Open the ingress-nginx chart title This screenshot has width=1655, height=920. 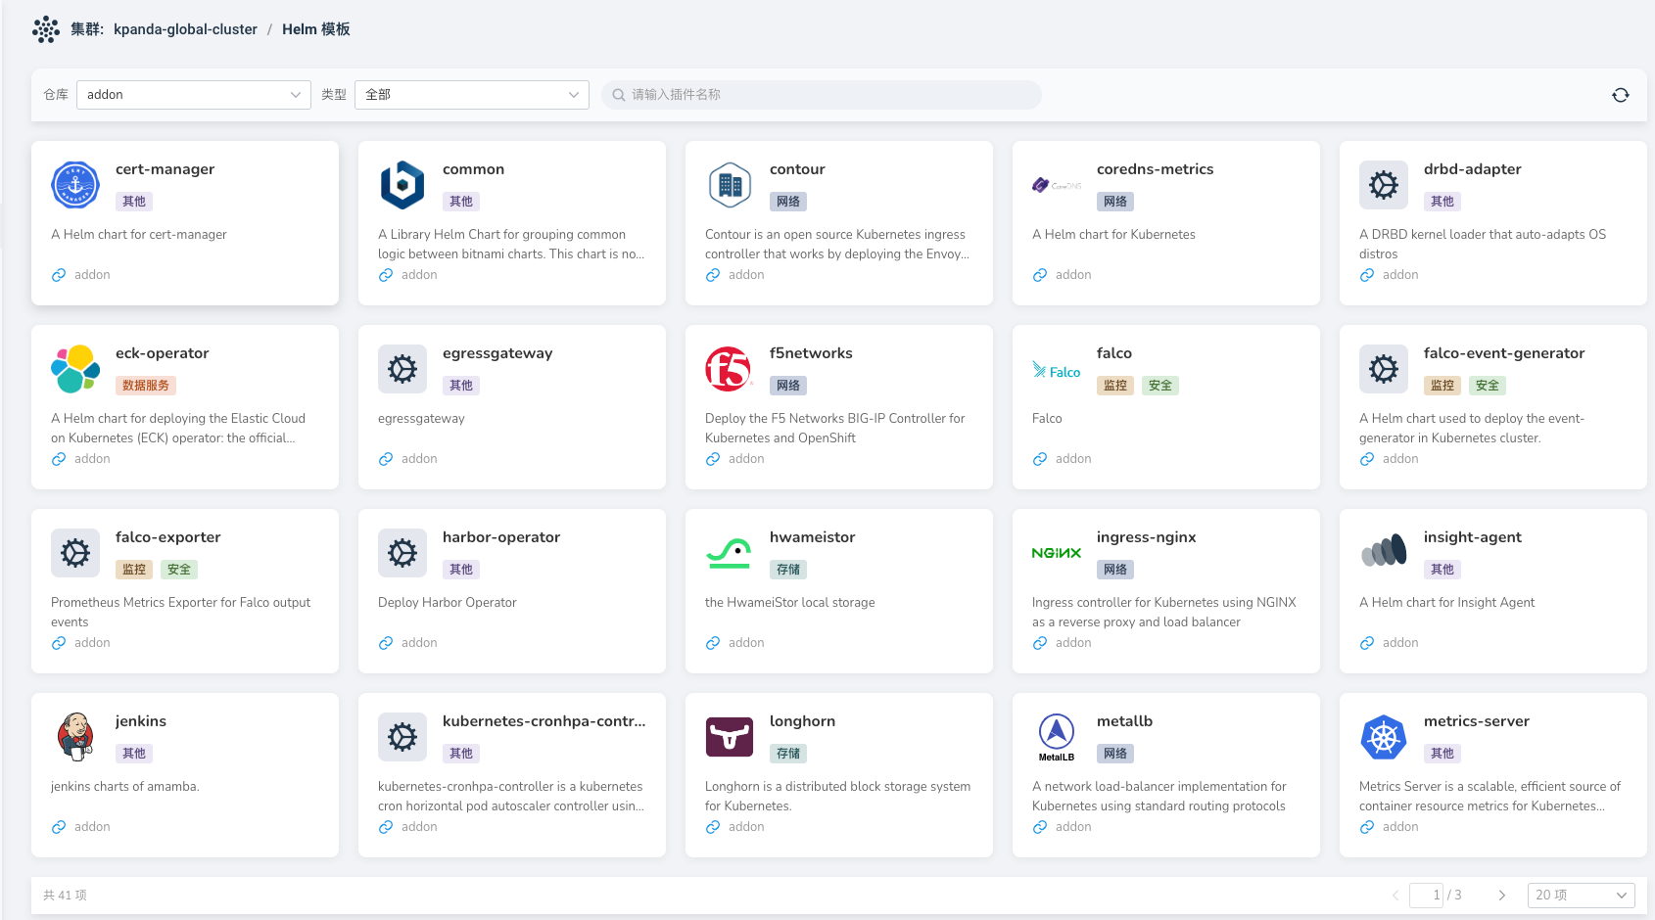1147,537
